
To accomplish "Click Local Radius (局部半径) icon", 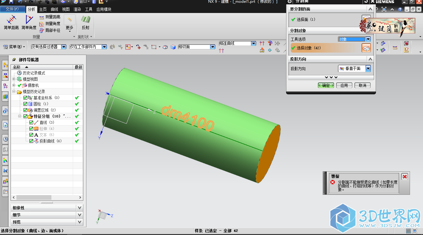I will click(x=42, y=30).
